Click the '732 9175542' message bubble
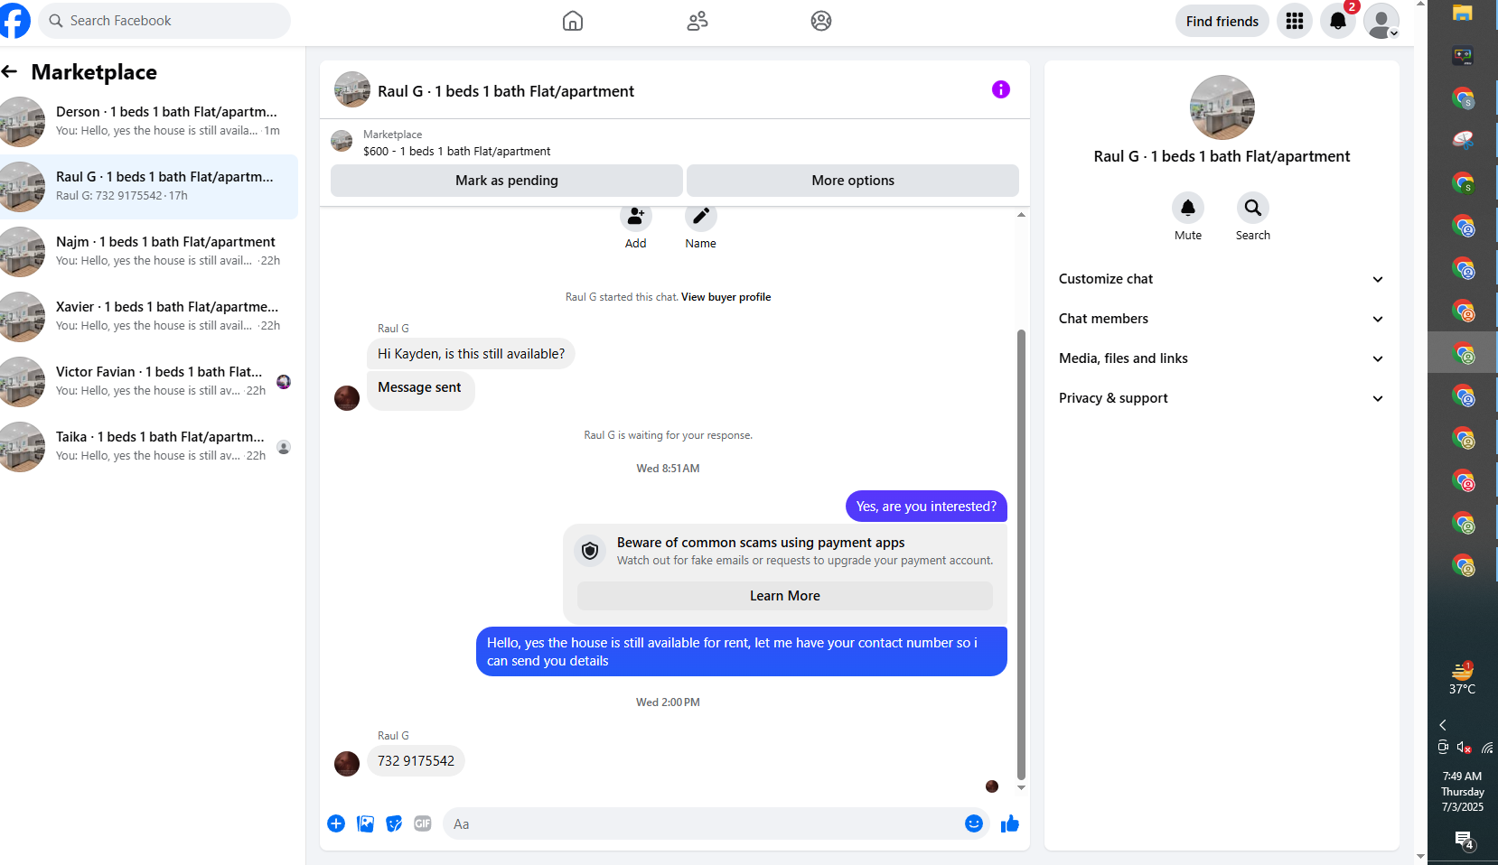Viewport: 1498px width, 865px height. [x=416, y=761]
